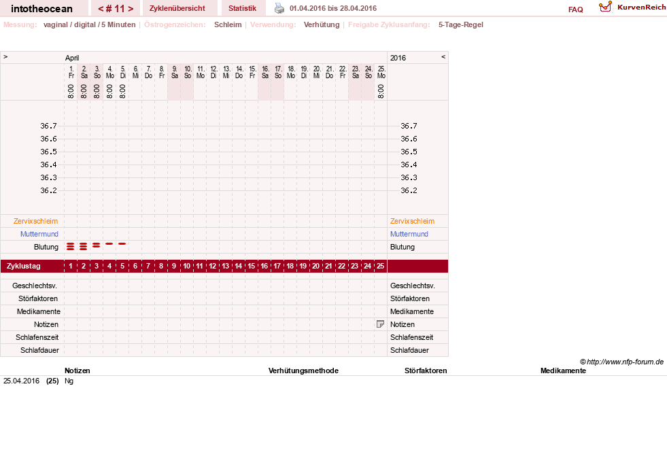Click the date header 25. Mo

[381, 72]
